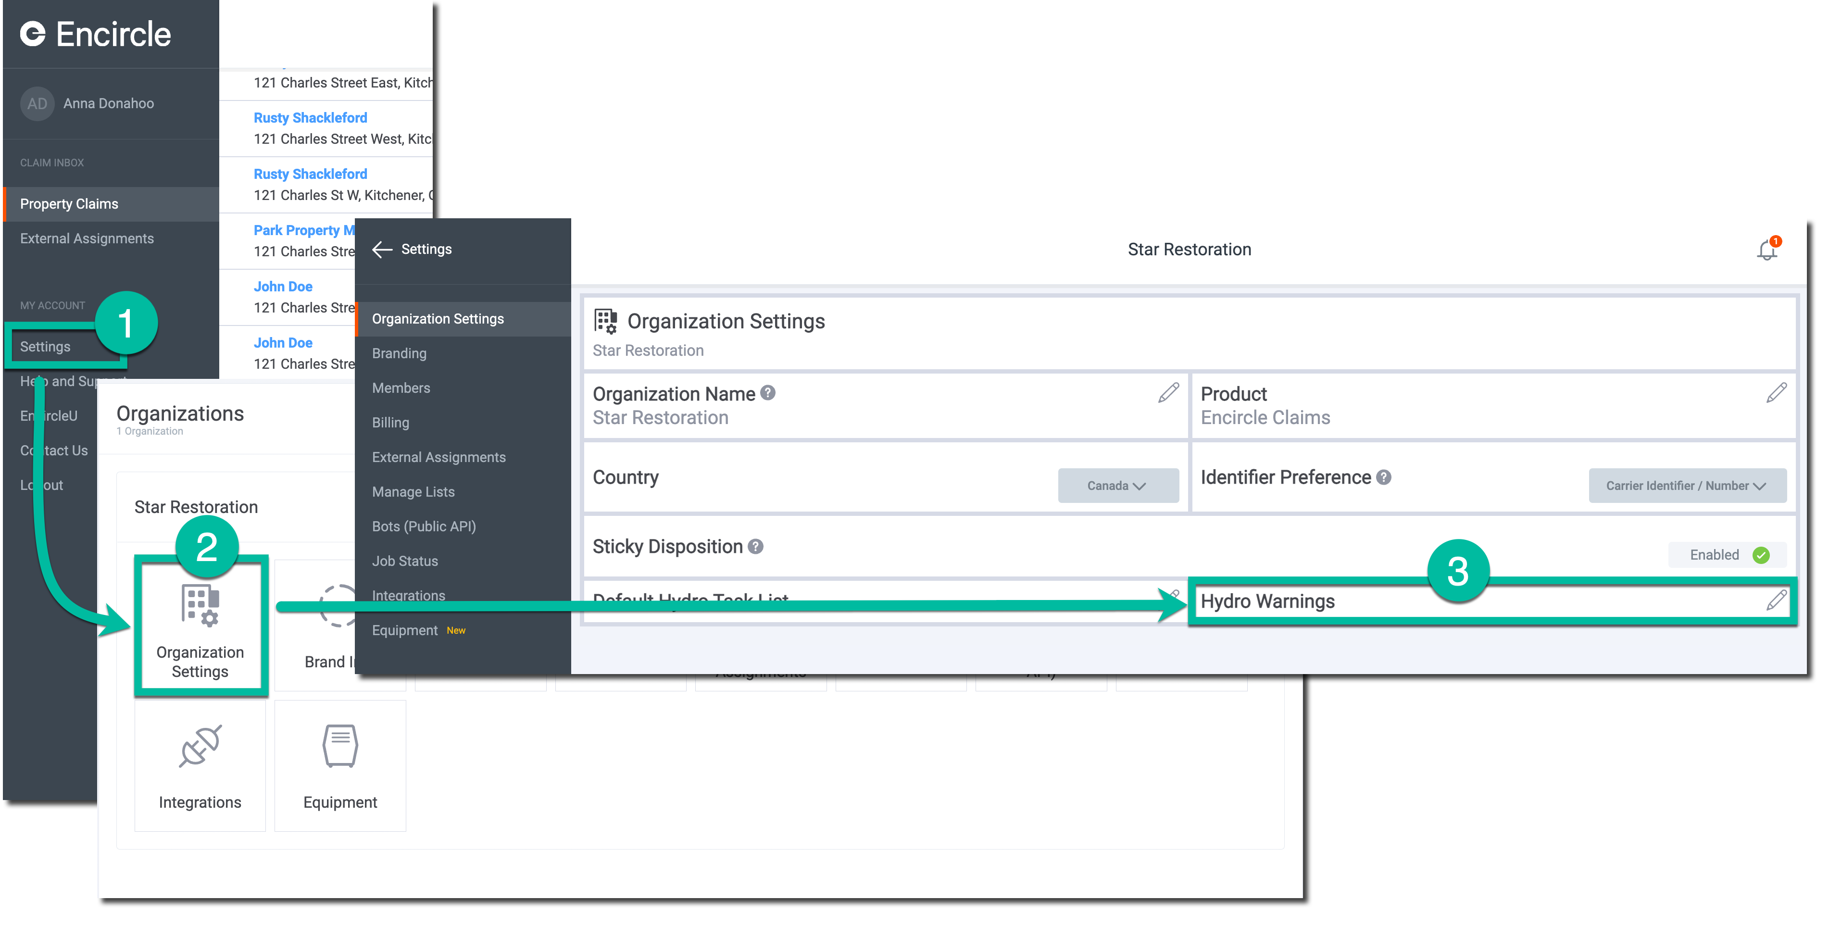Image resolution: width=1829 pixels, height=951 pixels.
Task: Open the Organization Settings tile
Action: (x=200, y=626)
